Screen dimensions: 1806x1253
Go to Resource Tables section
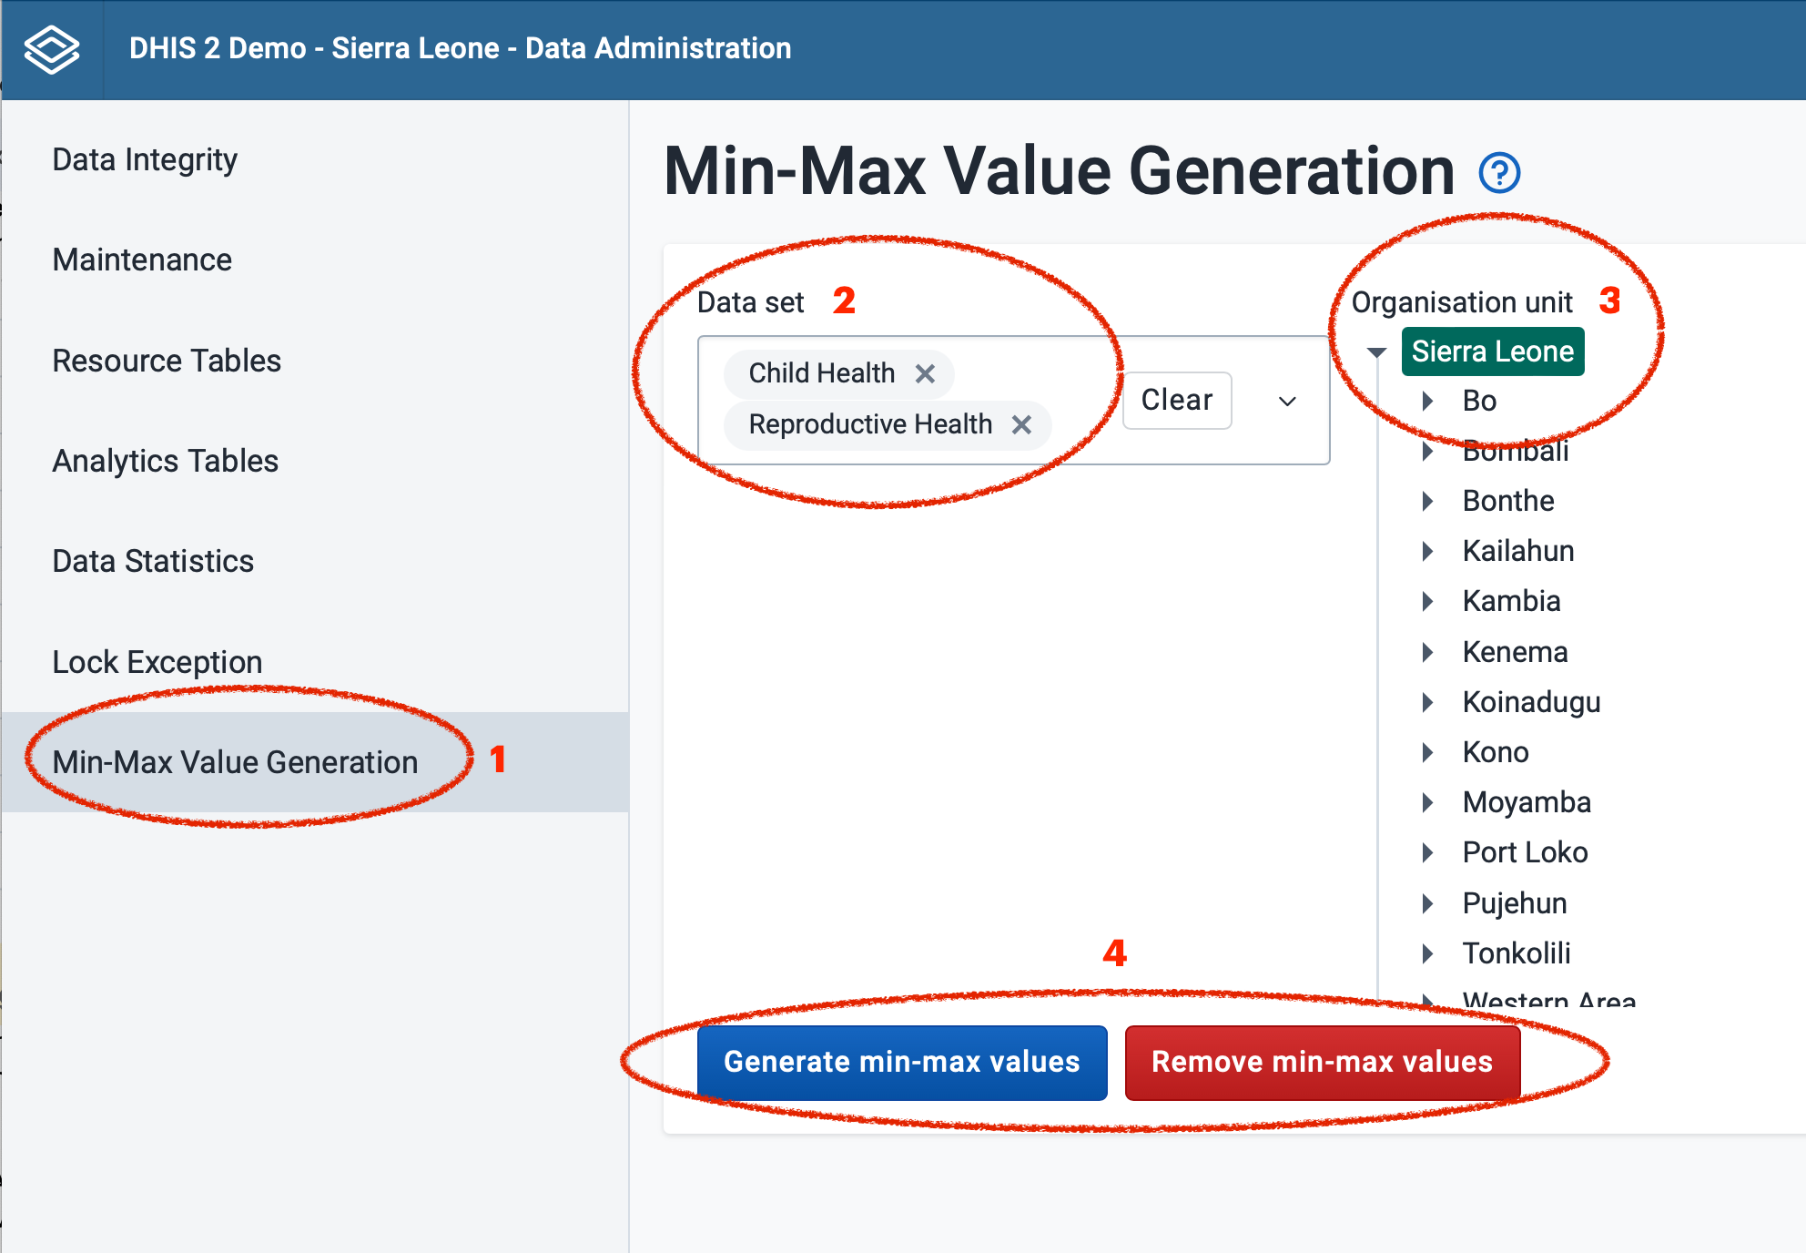315,361
